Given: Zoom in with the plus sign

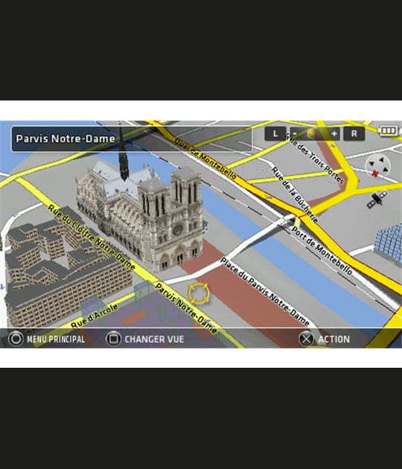Looking at the screenshot, I should pyautogui.click(x=334, y=134).
